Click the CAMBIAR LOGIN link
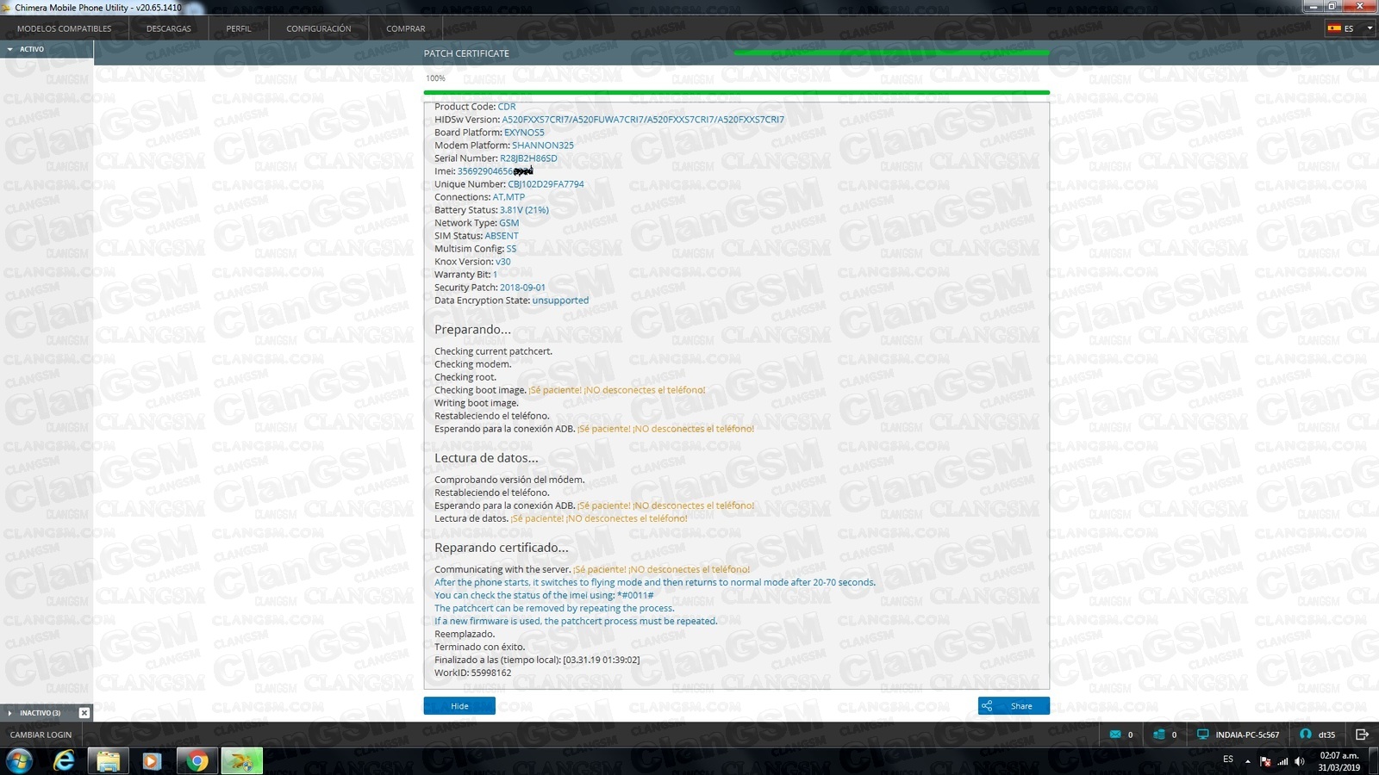The height and width of the screenshot is (775, 1379). click(x=41, y=735)
